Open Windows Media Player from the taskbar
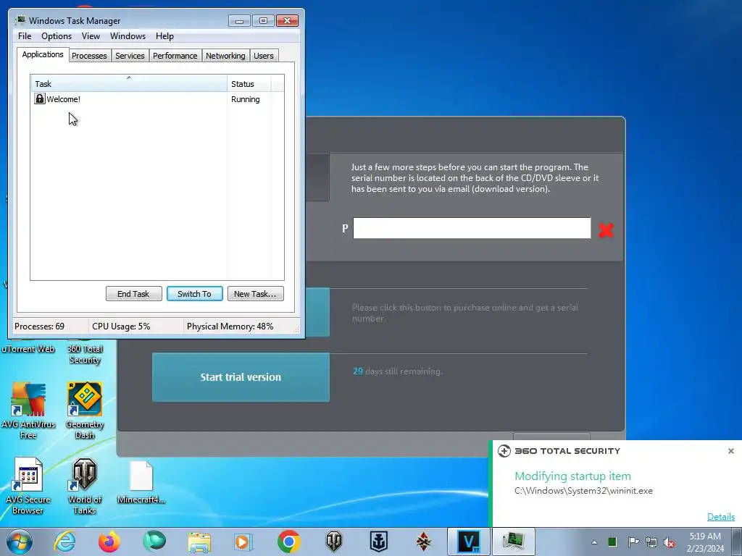The width and height of the screenshot is (742, 556). (x=243, y=542)
